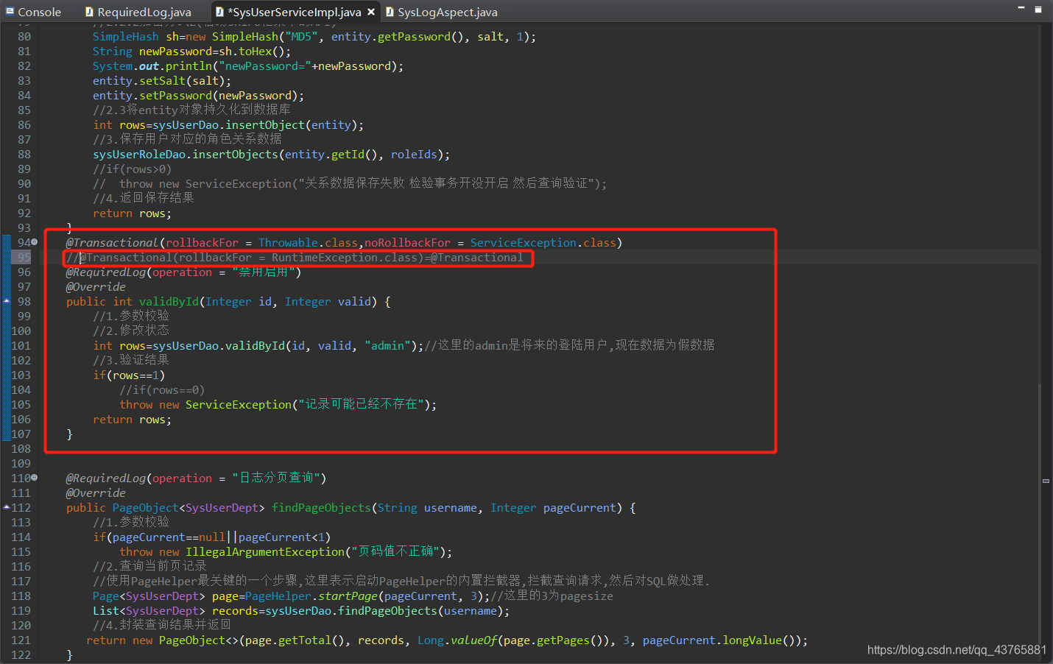Close the SysUserServiceImpl.java tab

click(x=371, y=12)
